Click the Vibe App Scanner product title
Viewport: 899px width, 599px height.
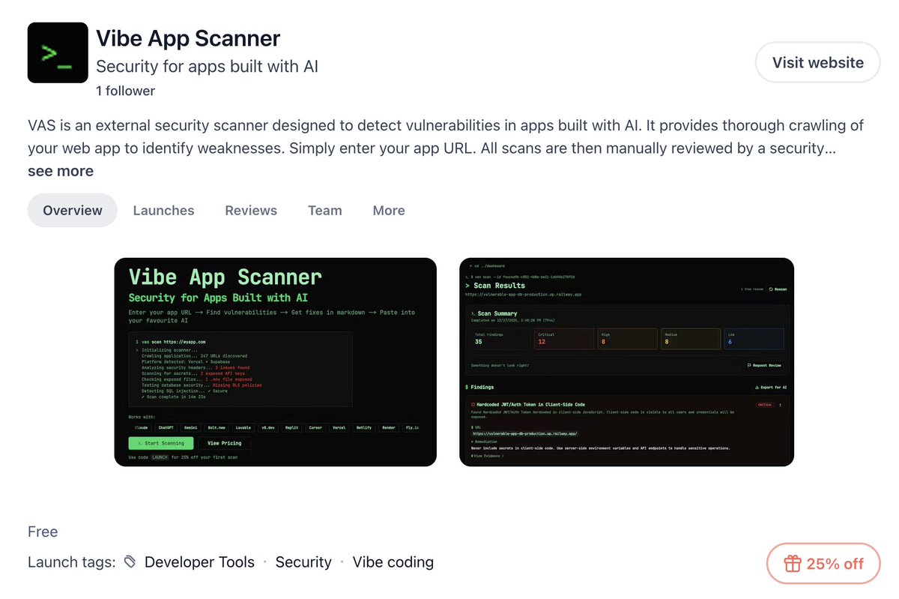[x=188, y=38]
